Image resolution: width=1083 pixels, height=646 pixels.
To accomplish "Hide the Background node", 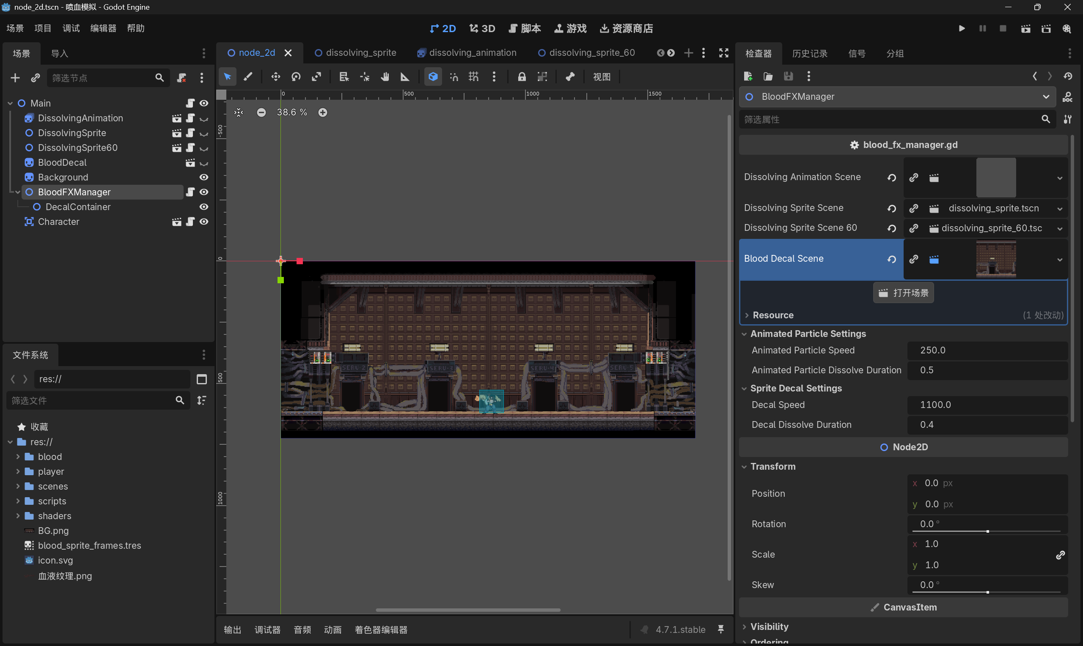I will [204, 177].
